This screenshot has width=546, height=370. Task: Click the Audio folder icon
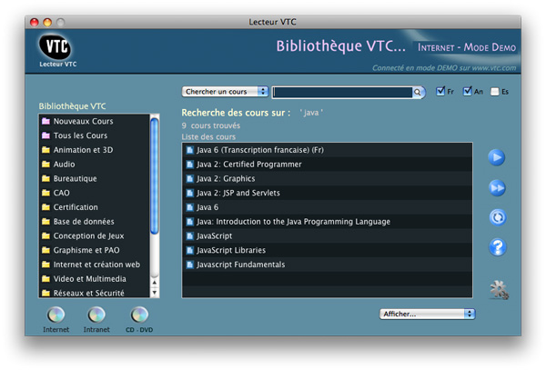(x=45, y=165)
